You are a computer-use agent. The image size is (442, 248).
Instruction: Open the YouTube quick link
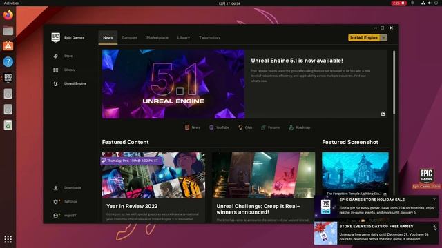point(219,127)
